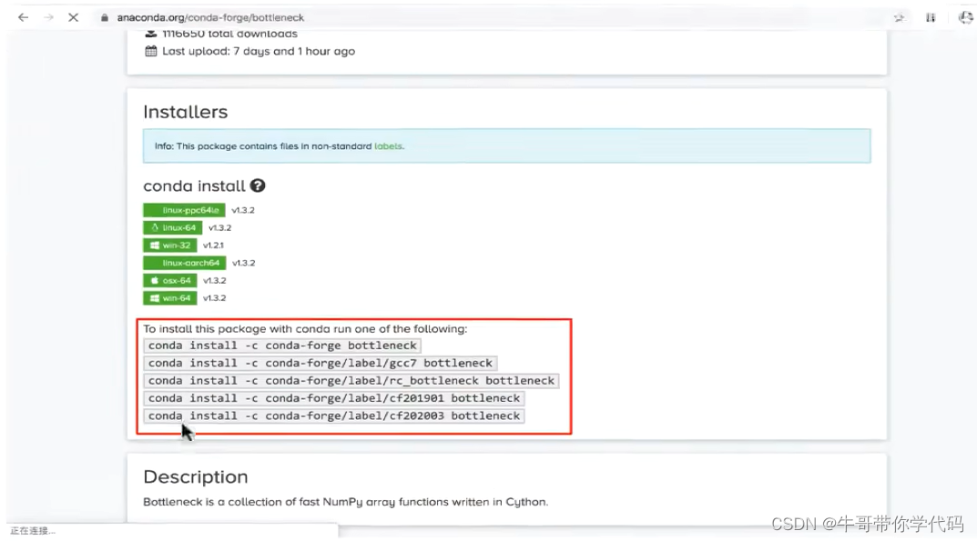Click the address bar URL anaconda.org/conda-forge/bottleneck
Viewport: 977px width, 541px height.
click(210, 17)
